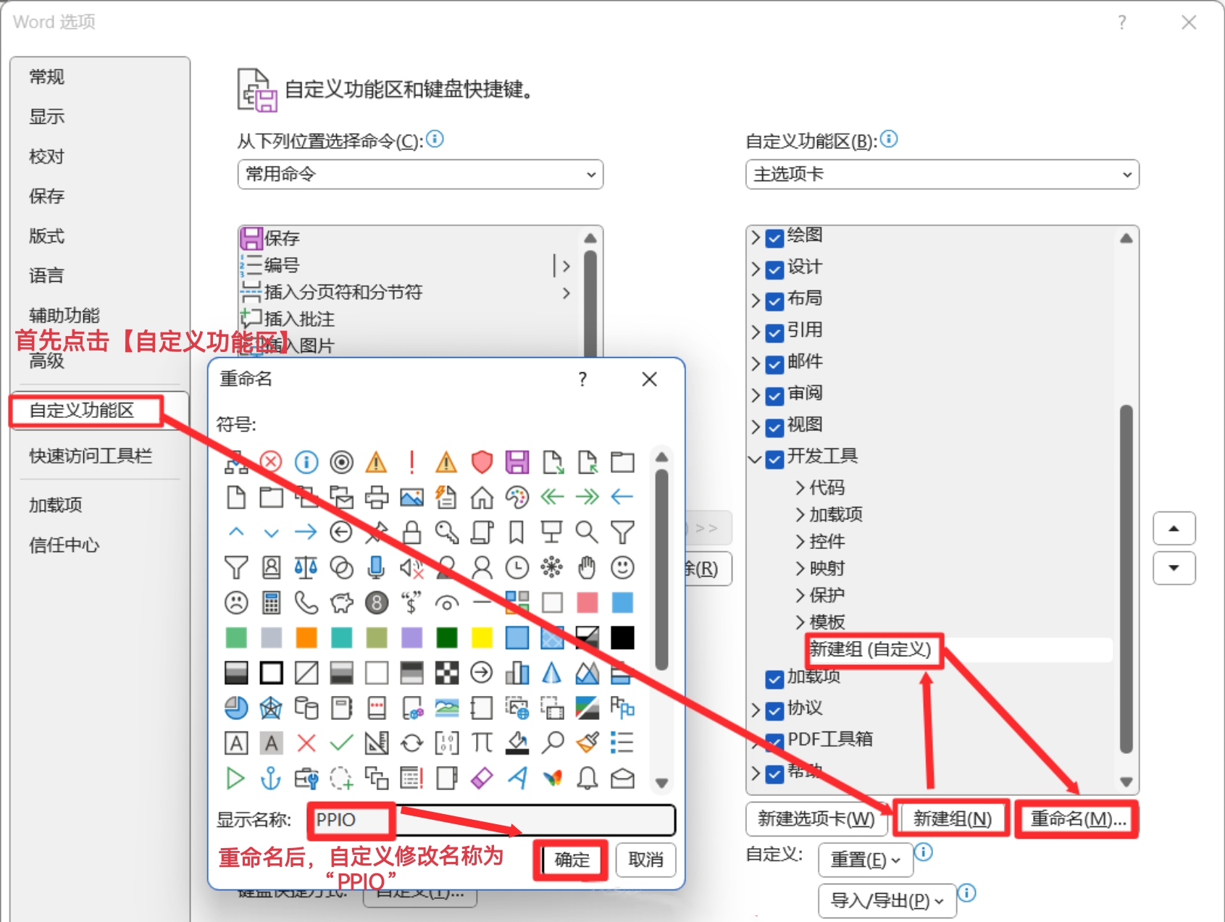
Task: Uncheck the 开发工具 tab checkbox
Action: click(x=774, y=458)
